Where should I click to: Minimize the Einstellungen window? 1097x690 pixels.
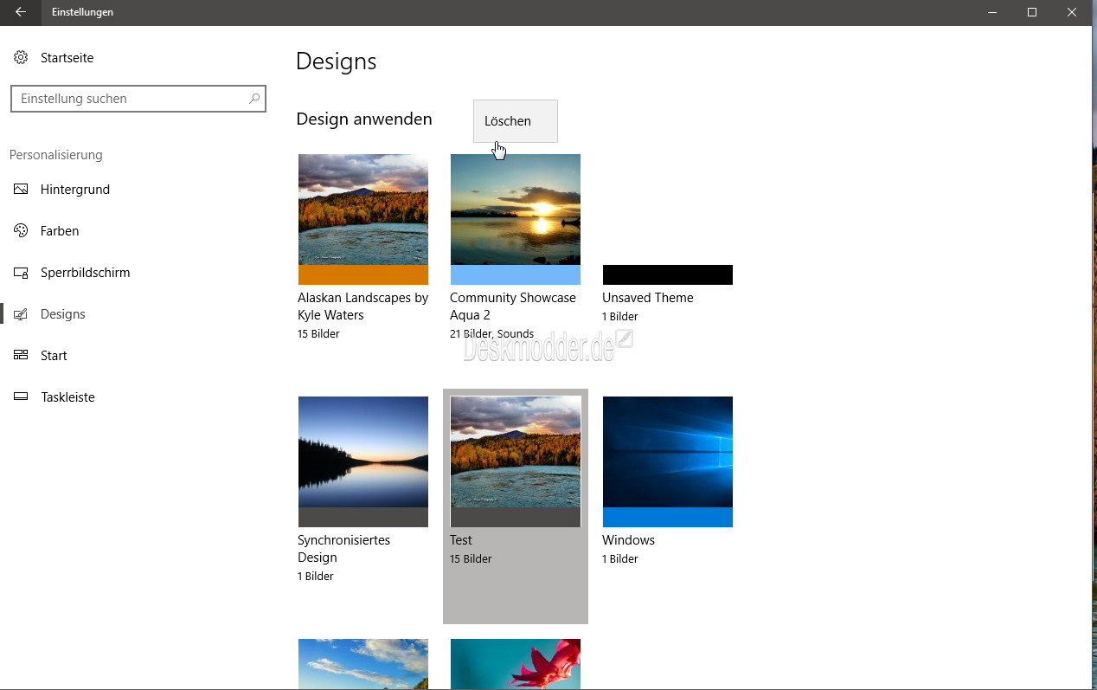coord(991,12)
